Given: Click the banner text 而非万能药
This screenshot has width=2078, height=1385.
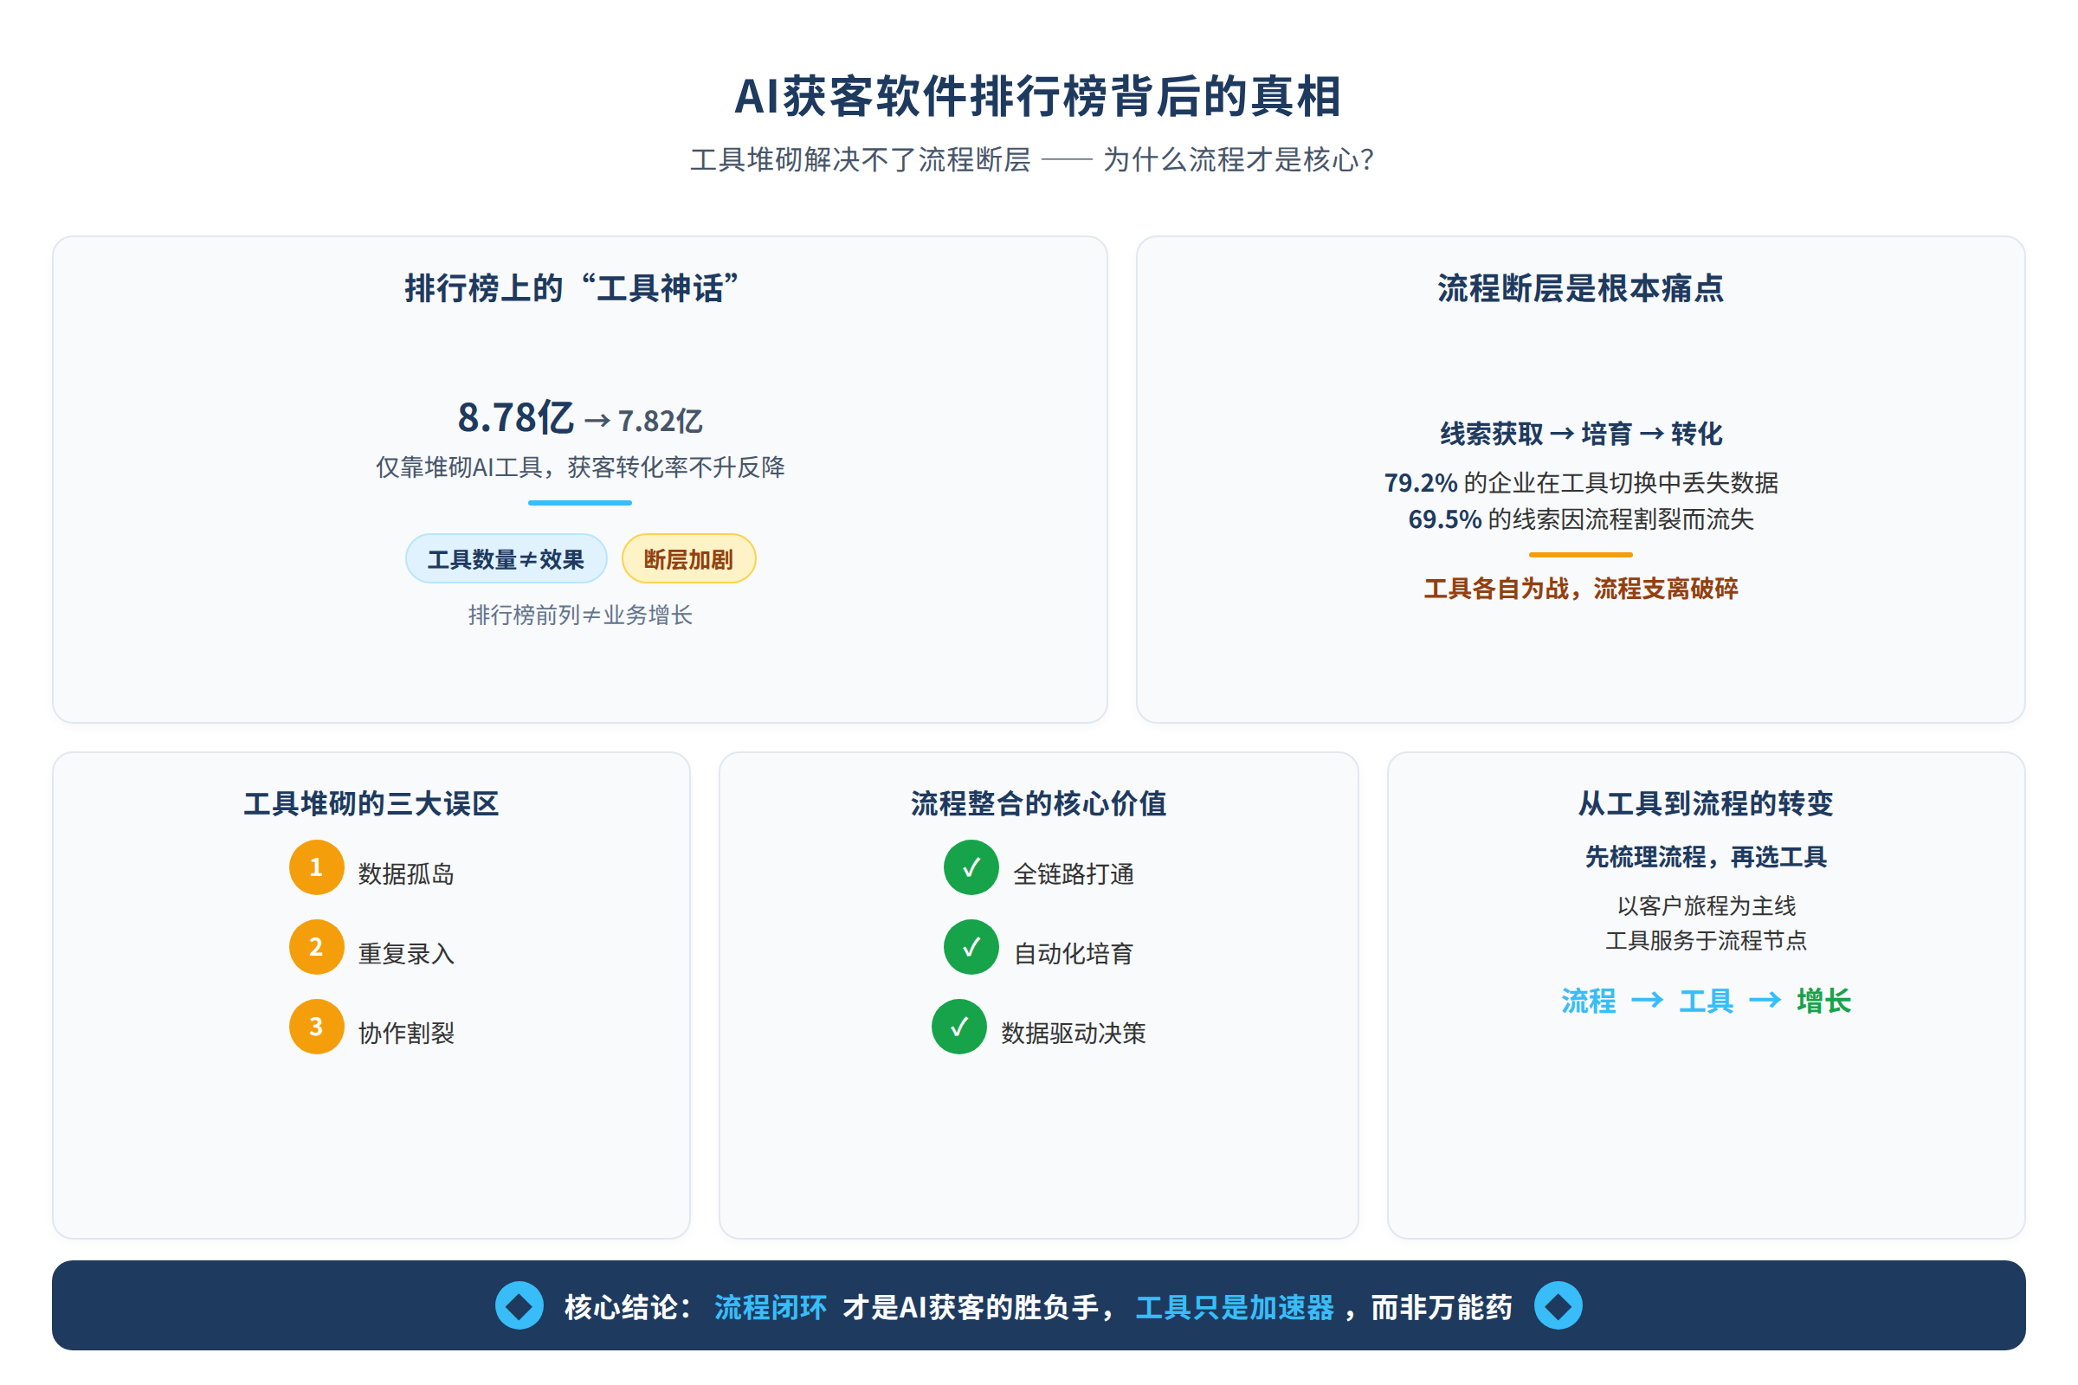Looking at the screenshot, I should [1441, 1307].
